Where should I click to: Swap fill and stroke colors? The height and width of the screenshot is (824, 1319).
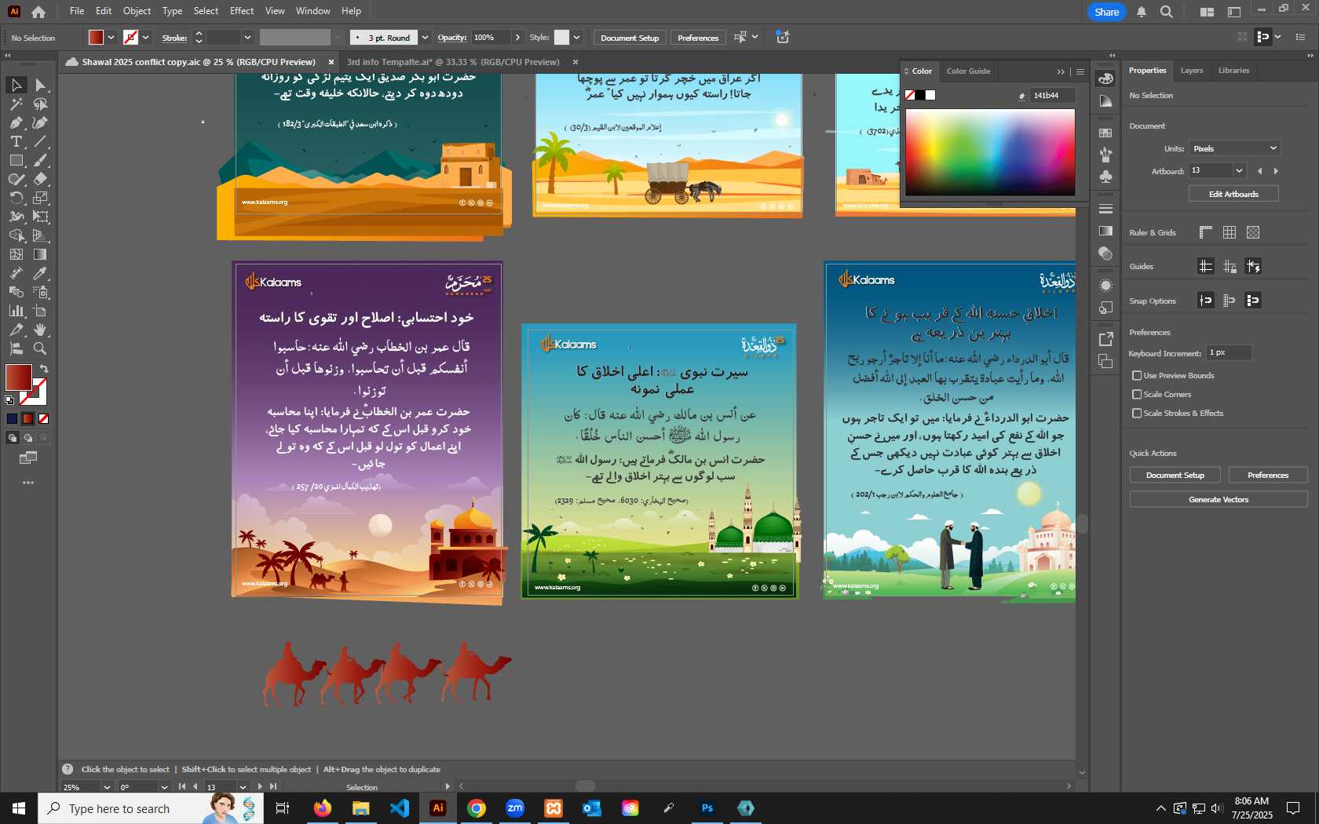[x=44, y=368]
